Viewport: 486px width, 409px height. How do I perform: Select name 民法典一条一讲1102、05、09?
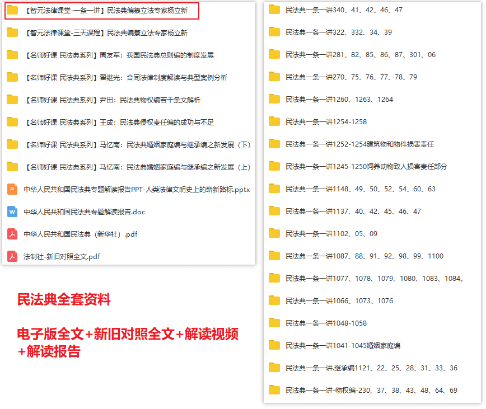(331, 234)
